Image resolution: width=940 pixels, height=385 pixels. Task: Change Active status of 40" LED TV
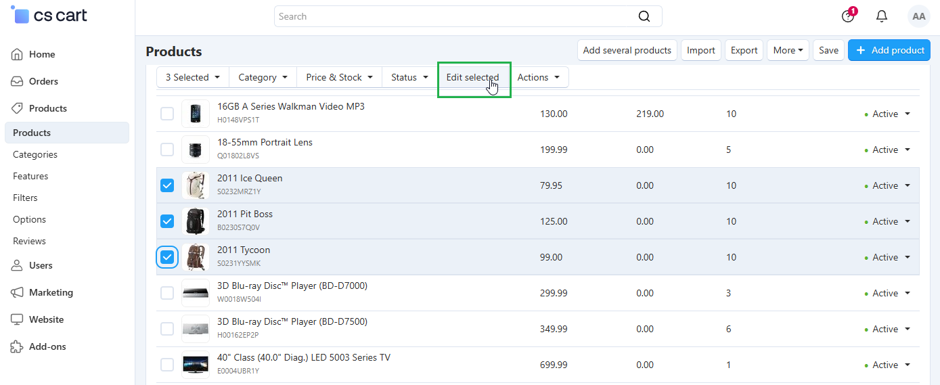click(x=887, y=365)
